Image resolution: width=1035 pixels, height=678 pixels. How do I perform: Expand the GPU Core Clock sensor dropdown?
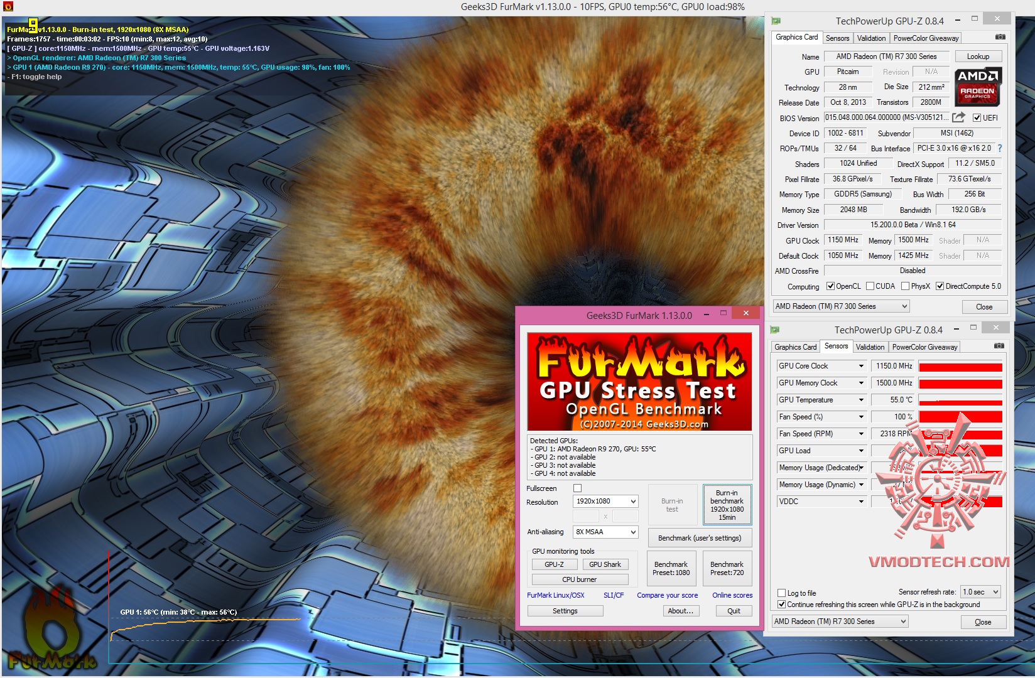coord(861,366)
